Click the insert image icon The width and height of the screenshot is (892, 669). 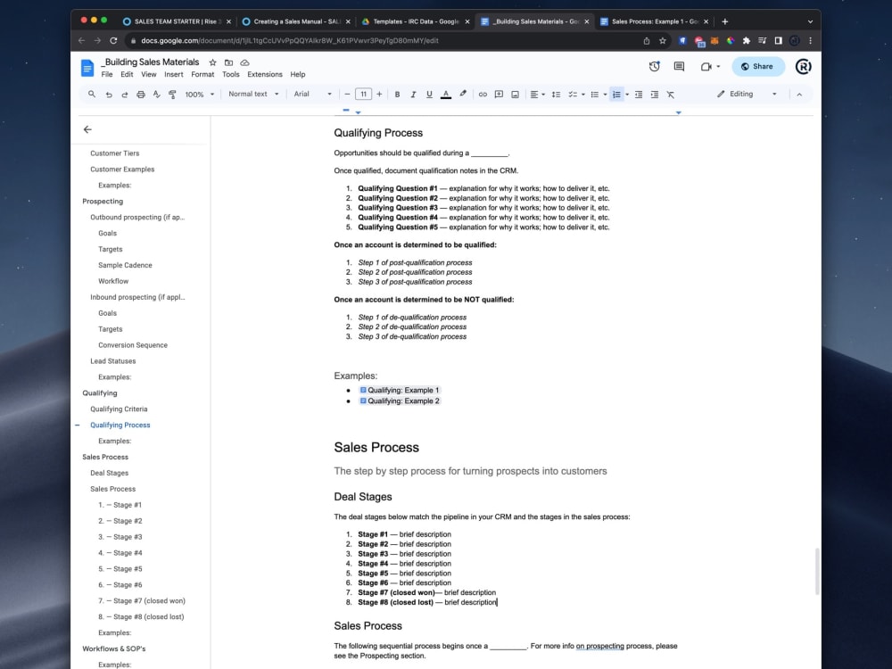point(515,95)
